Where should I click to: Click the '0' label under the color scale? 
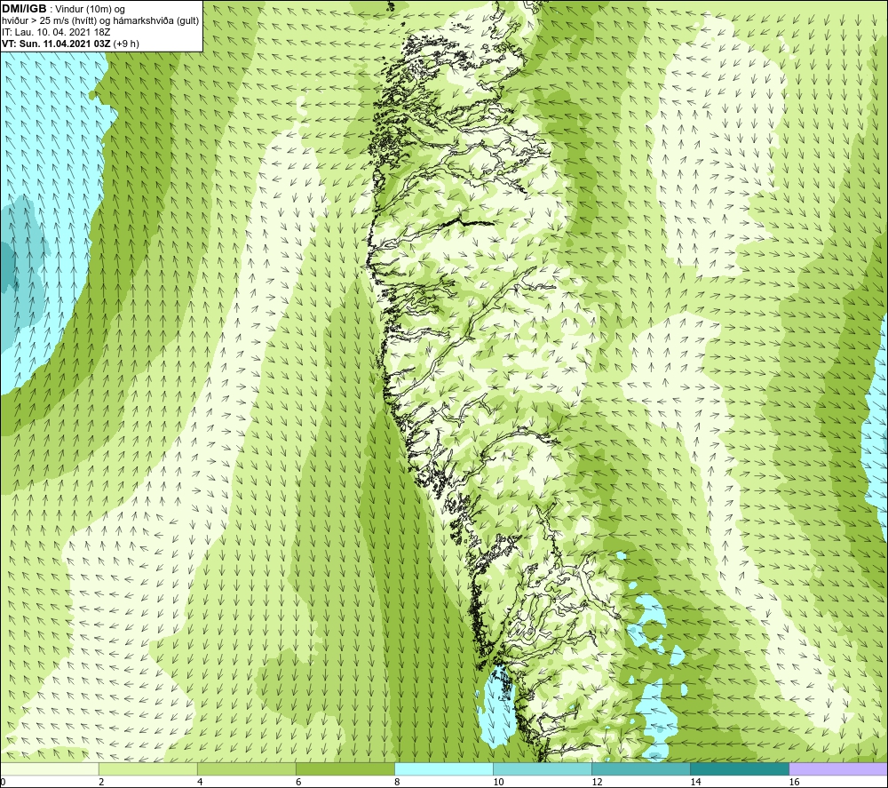(3, 783)
